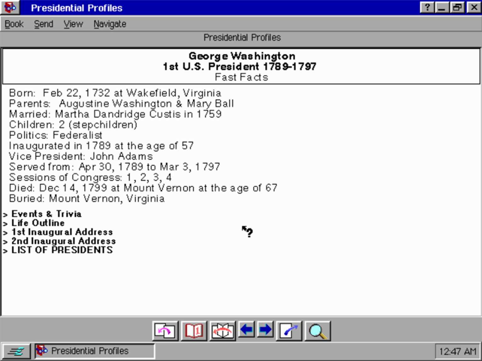Click the go-back (undo arrow) toolbar icon

coord(165,331)
